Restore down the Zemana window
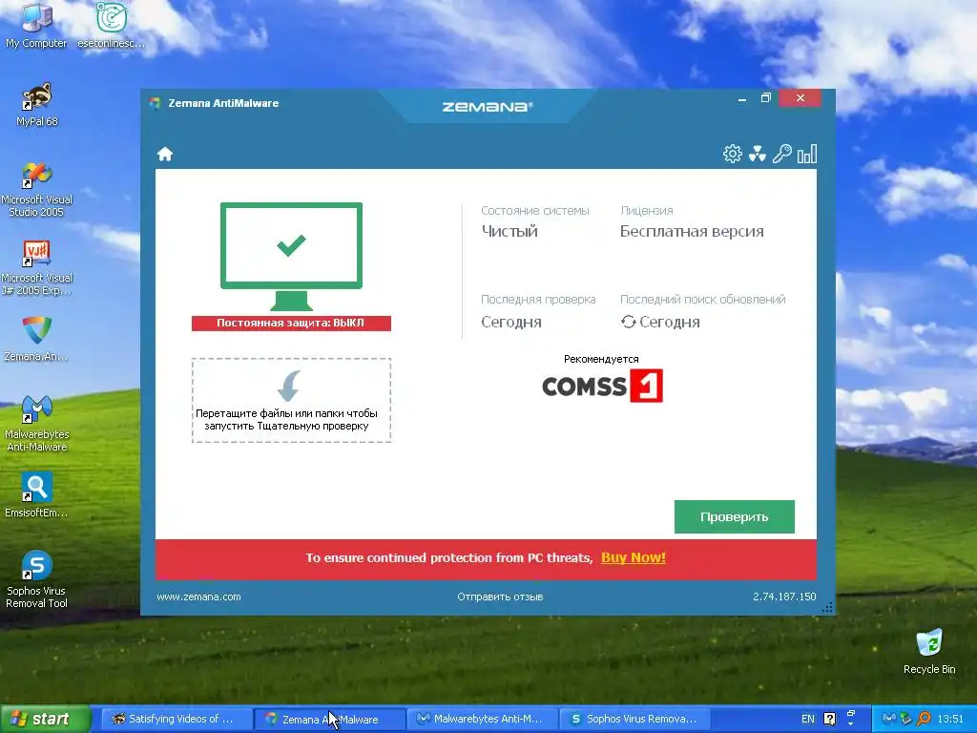Viewport: 977px width, 733px height. 766,98
